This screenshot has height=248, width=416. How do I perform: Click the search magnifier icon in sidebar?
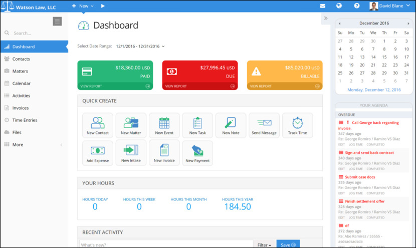click(7, 33)
